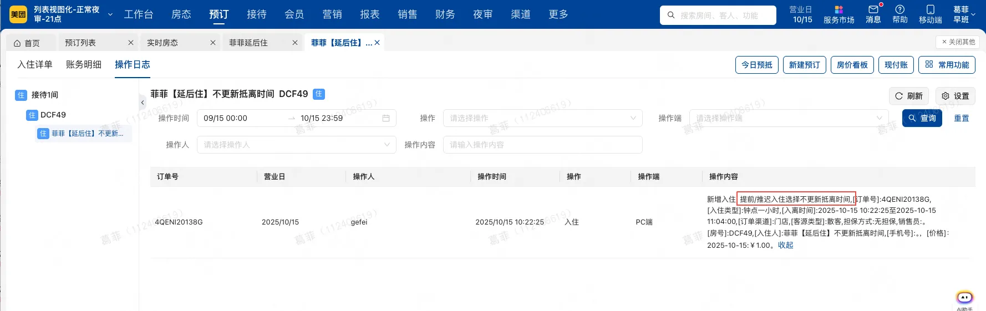Screen dimensions: 986x311
Task: Click the 搜索房间、客人、功能 search field
Action: [718, 16]
